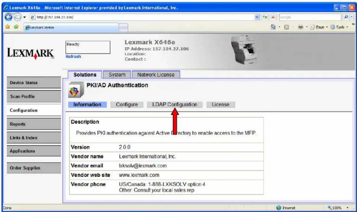Open Reports in sidebar
357x212 pixels.
coord(34,124)
